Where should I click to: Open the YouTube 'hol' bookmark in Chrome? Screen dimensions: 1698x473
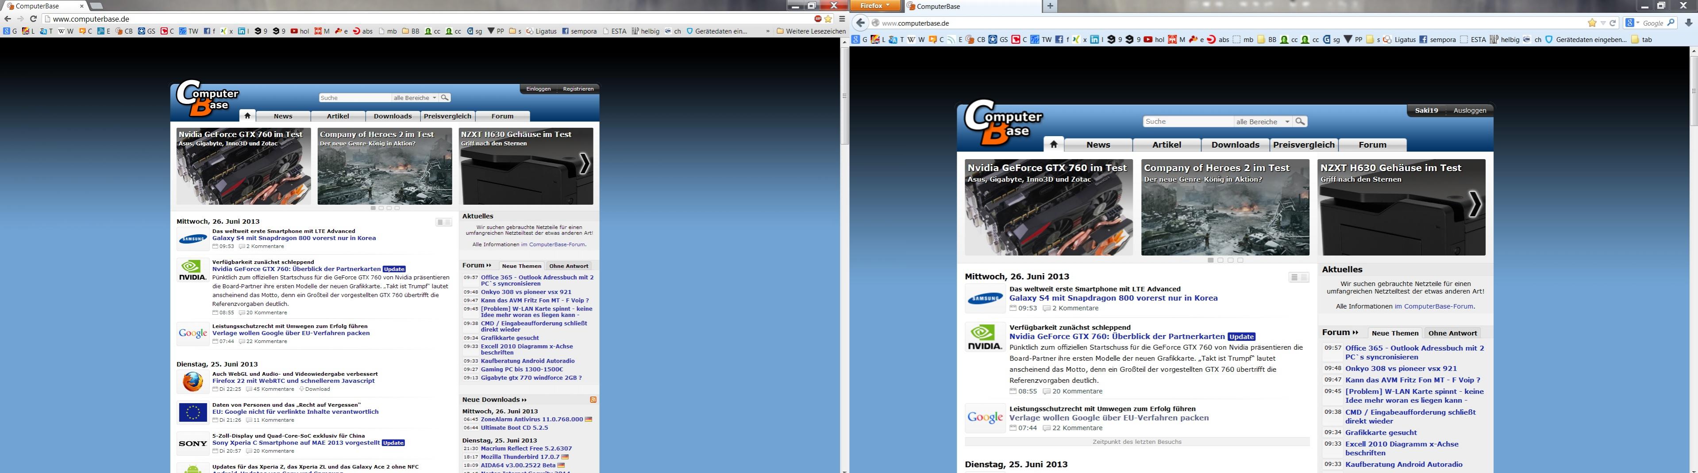(x=300, y=31)
